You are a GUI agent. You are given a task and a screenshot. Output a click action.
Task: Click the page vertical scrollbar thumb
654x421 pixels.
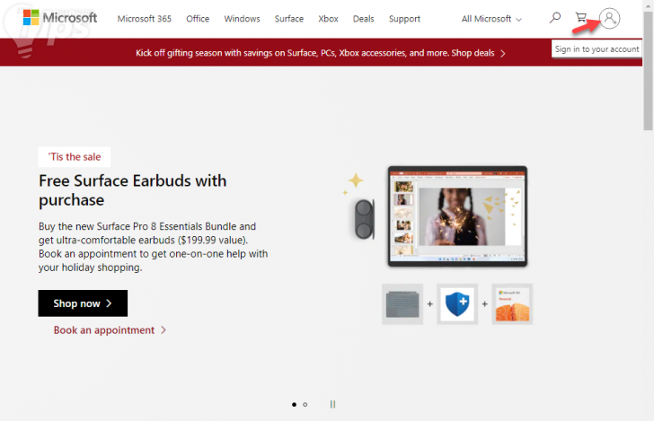[x=648, y=71]
